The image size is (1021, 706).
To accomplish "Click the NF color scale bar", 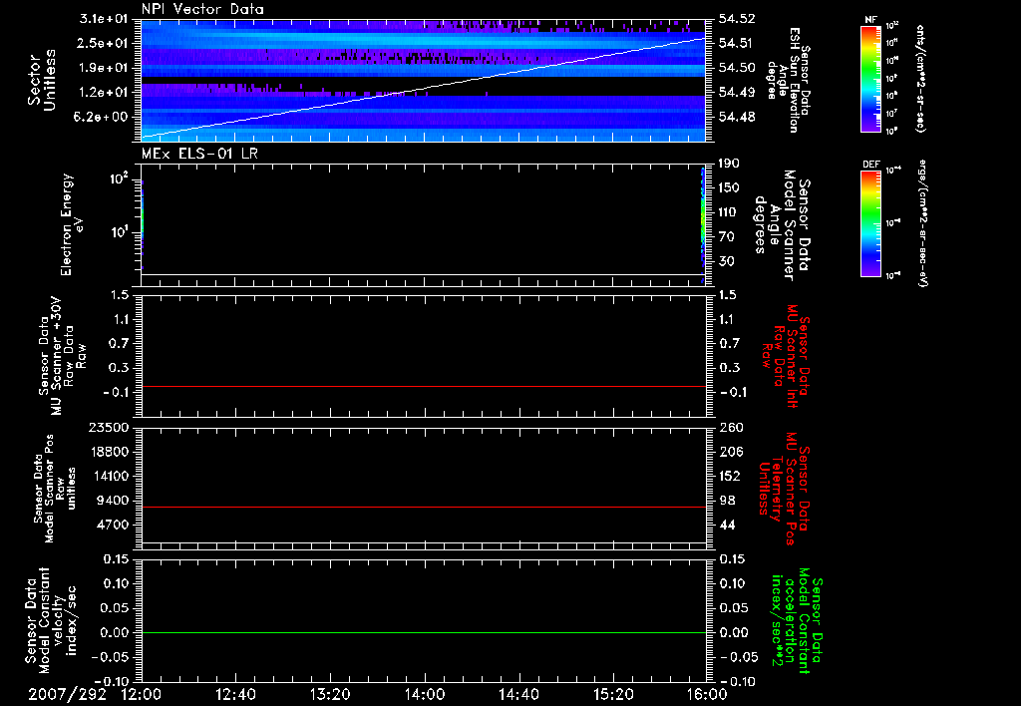I will tap(870, 78).
